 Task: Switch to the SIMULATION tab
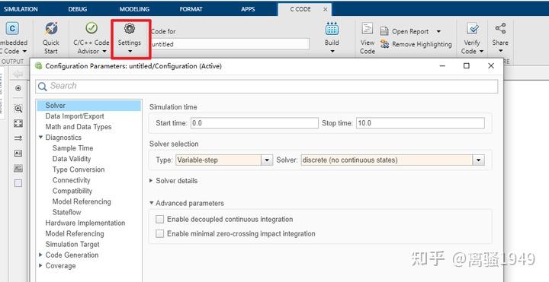[x=21, y=9]
